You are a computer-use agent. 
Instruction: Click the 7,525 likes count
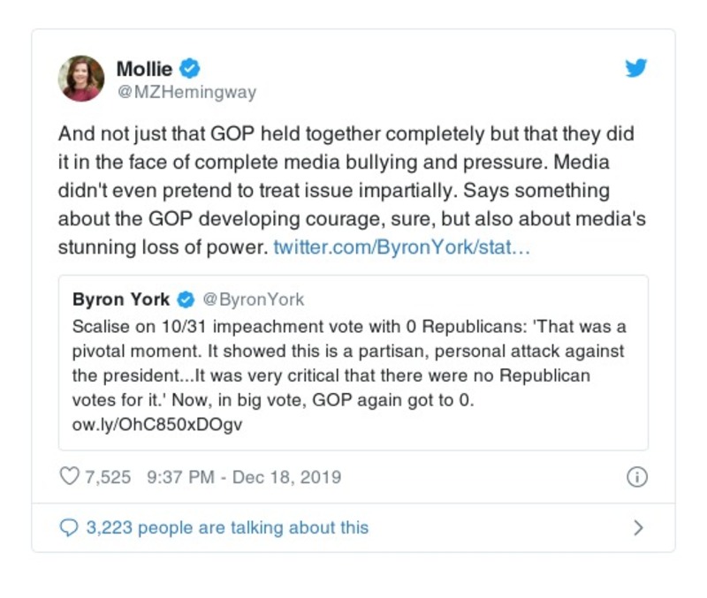[x=108, y=477]
